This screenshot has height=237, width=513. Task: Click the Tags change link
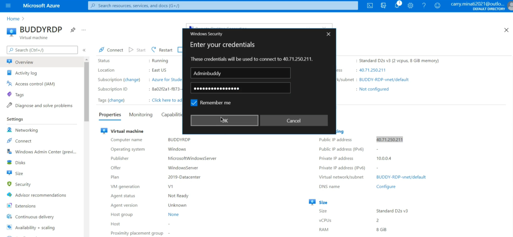[x=116, y=100]
